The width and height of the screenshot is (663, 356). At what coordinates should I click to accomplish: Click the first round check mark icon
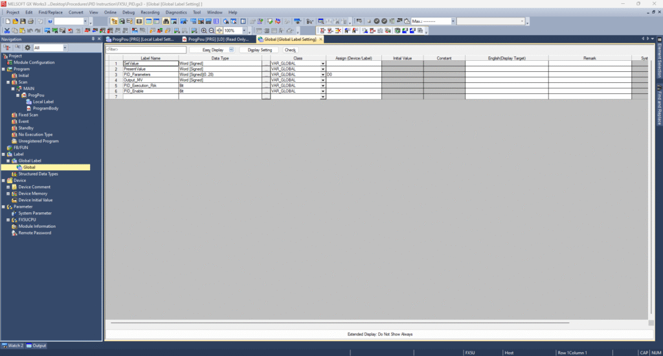pyautogui.click(x=376, y=21)
